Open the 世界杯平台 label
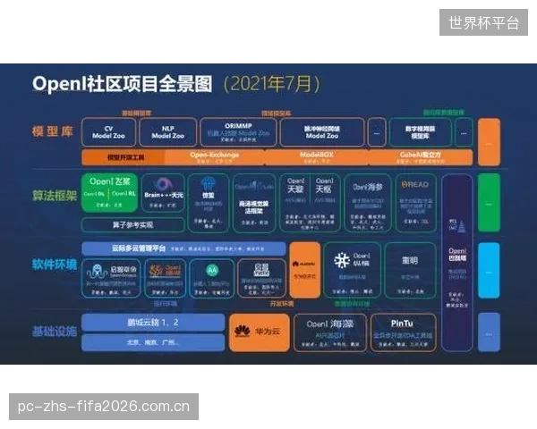The height and width of the screenshot is (429, 537). tap(483, 22)
